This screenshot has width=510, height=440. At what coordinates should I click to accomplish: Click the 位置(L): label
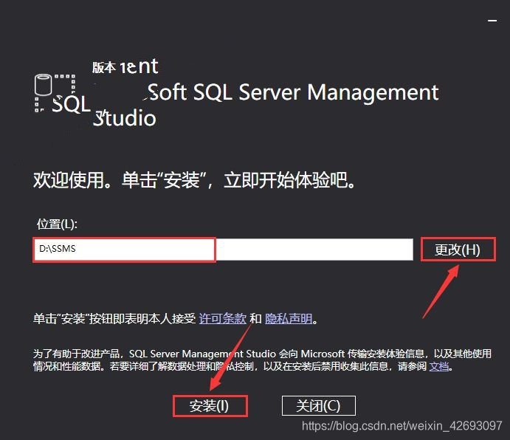tap(57, 224)
